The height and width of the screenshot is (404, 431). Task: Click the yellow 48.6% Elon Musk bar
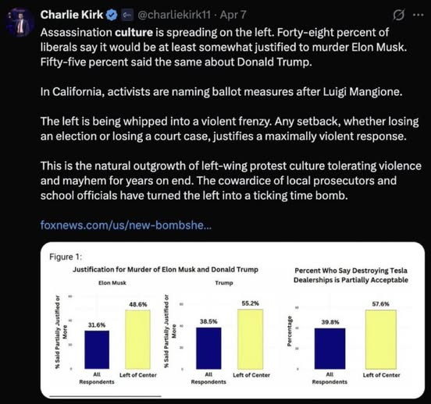click(137, 339)
